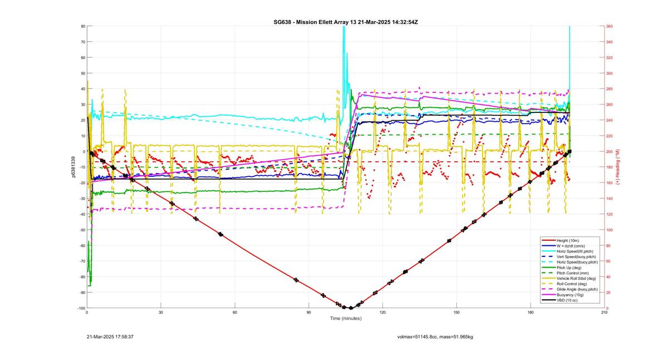This screenshot has width=668, height=346.
Task: Click the '(+) Heading (°M)' right axis label
Action: click(x=618, y=167)
